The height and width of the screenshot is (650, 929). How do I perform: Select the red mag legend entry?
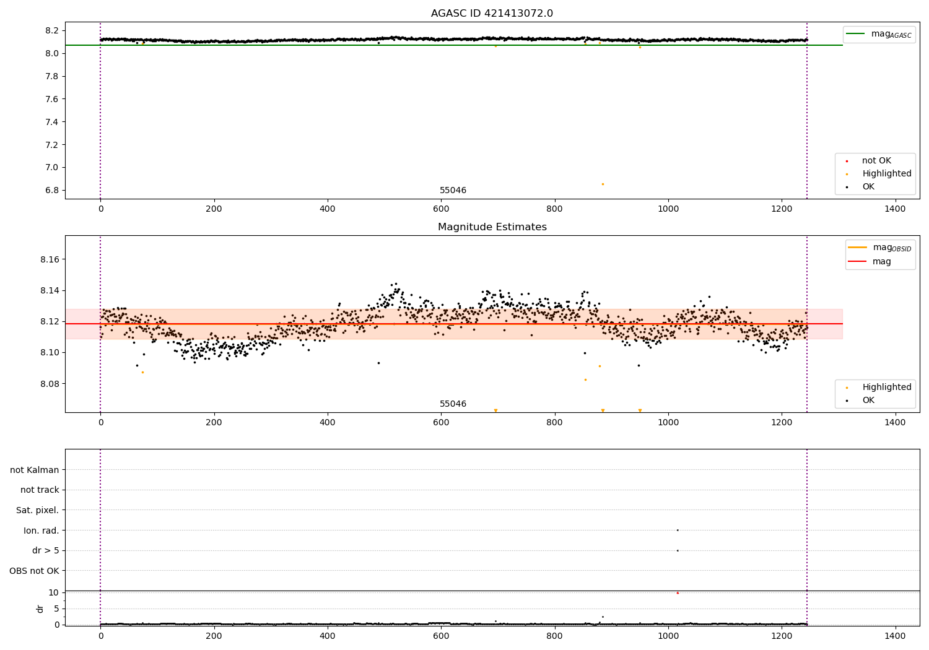click(x=870, y=262)
